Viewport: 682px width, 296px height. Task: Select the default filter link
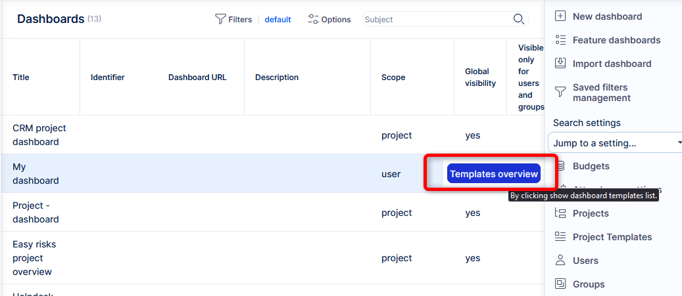pyautogui.click(x=278, y=20)
